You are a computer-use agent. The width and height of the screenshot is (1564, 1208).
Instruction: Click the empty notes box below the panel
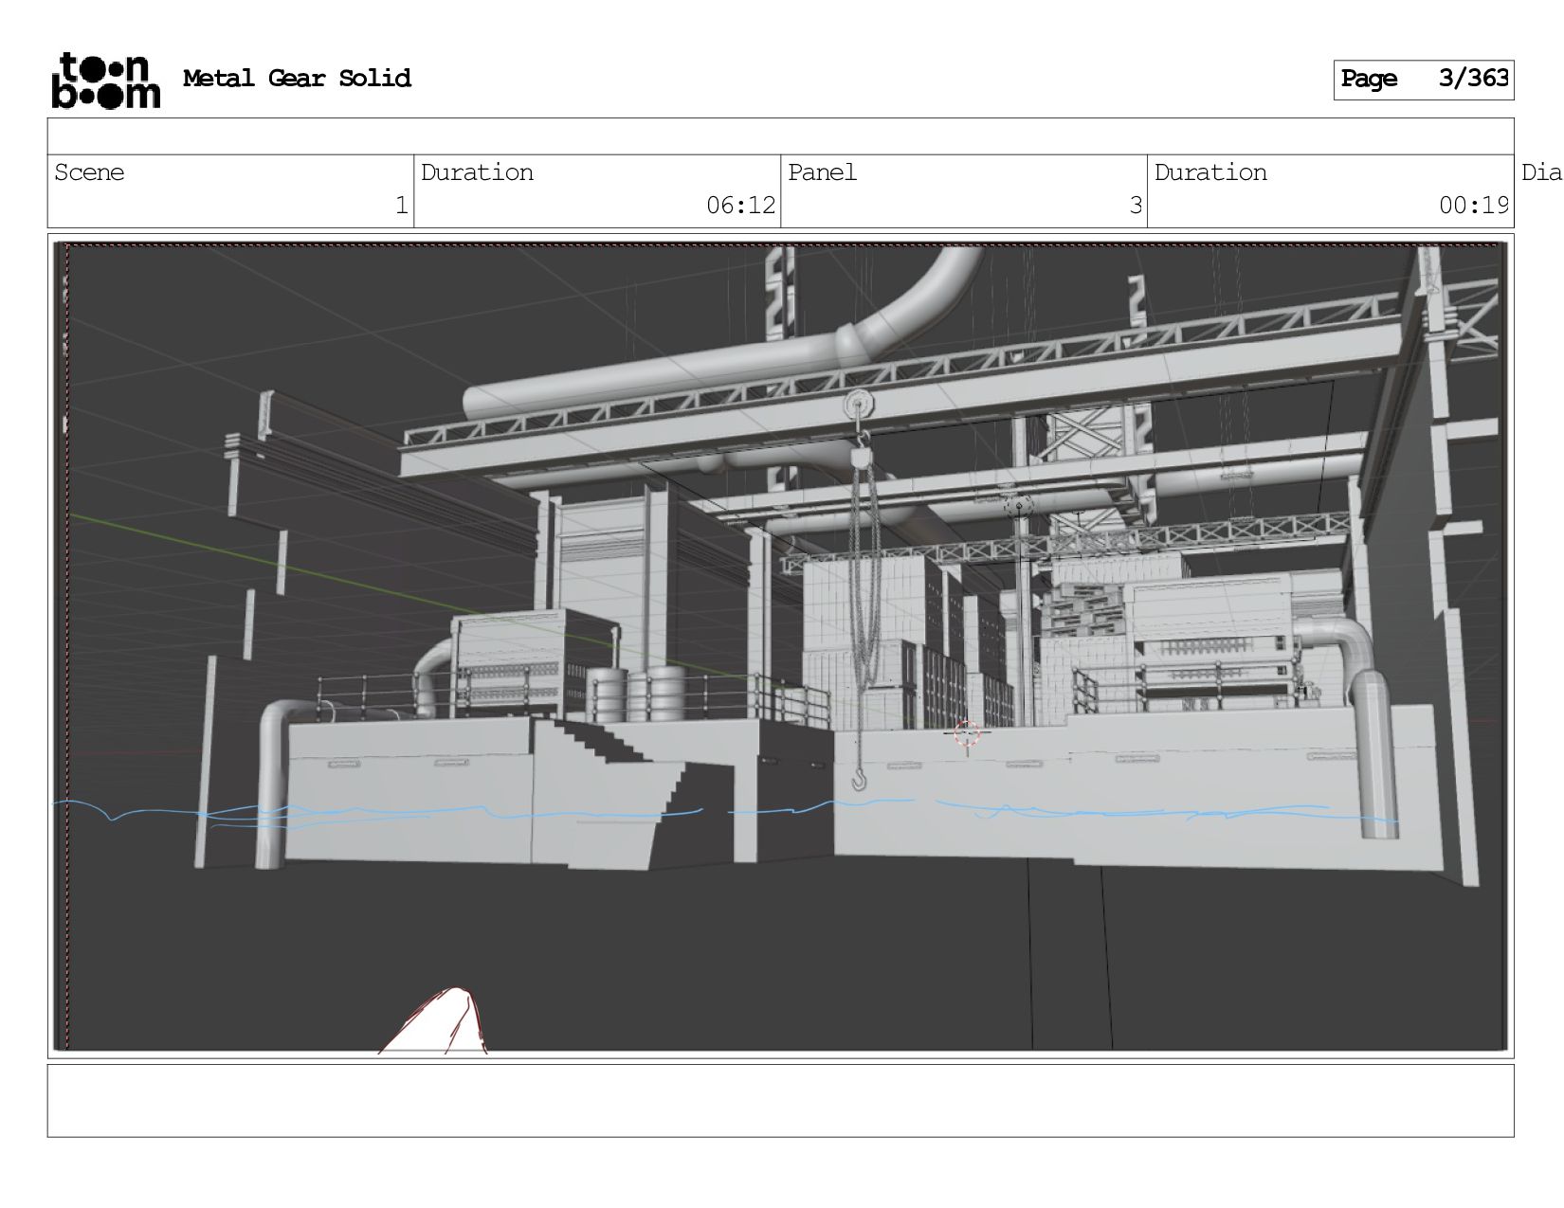780,1100
